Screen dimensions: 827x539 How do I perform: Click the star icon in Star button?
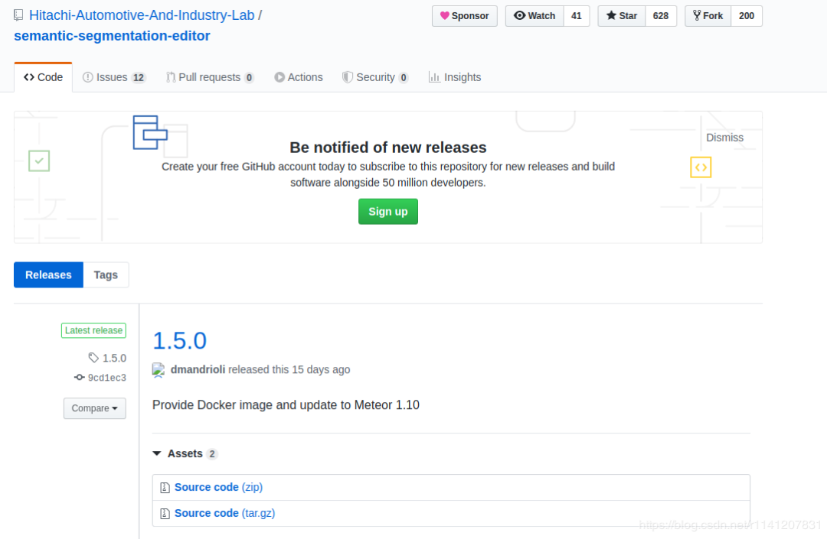point(611,15)
